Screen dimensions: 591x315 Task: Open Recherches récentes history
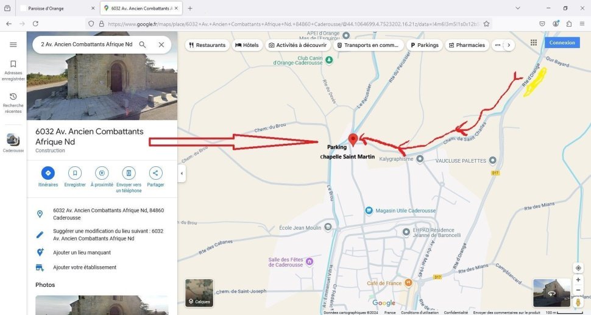pyautogui.click(x=13, y=103)
